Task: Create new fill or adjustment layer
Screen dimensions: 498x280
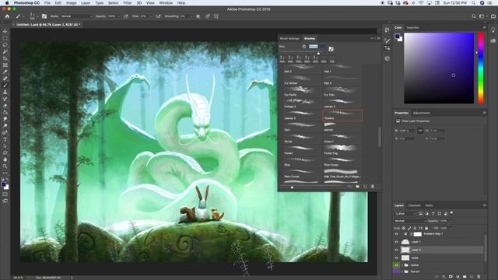Action: point(458,277)
